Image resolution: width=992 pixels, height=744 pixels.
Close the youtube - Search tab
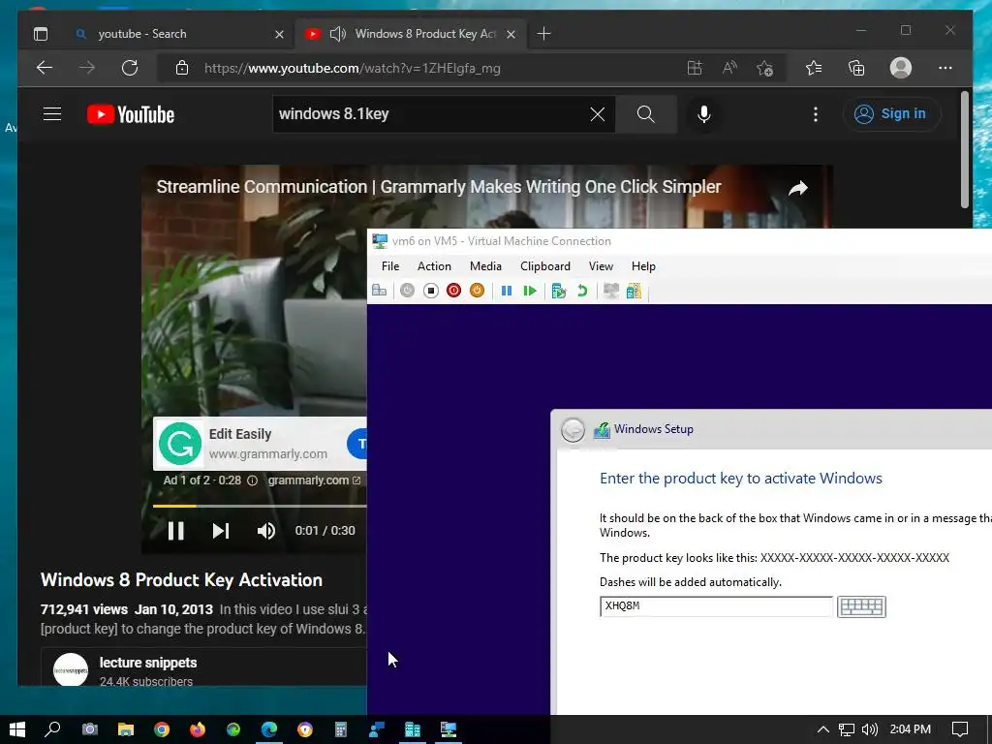[x=279, y=34]
